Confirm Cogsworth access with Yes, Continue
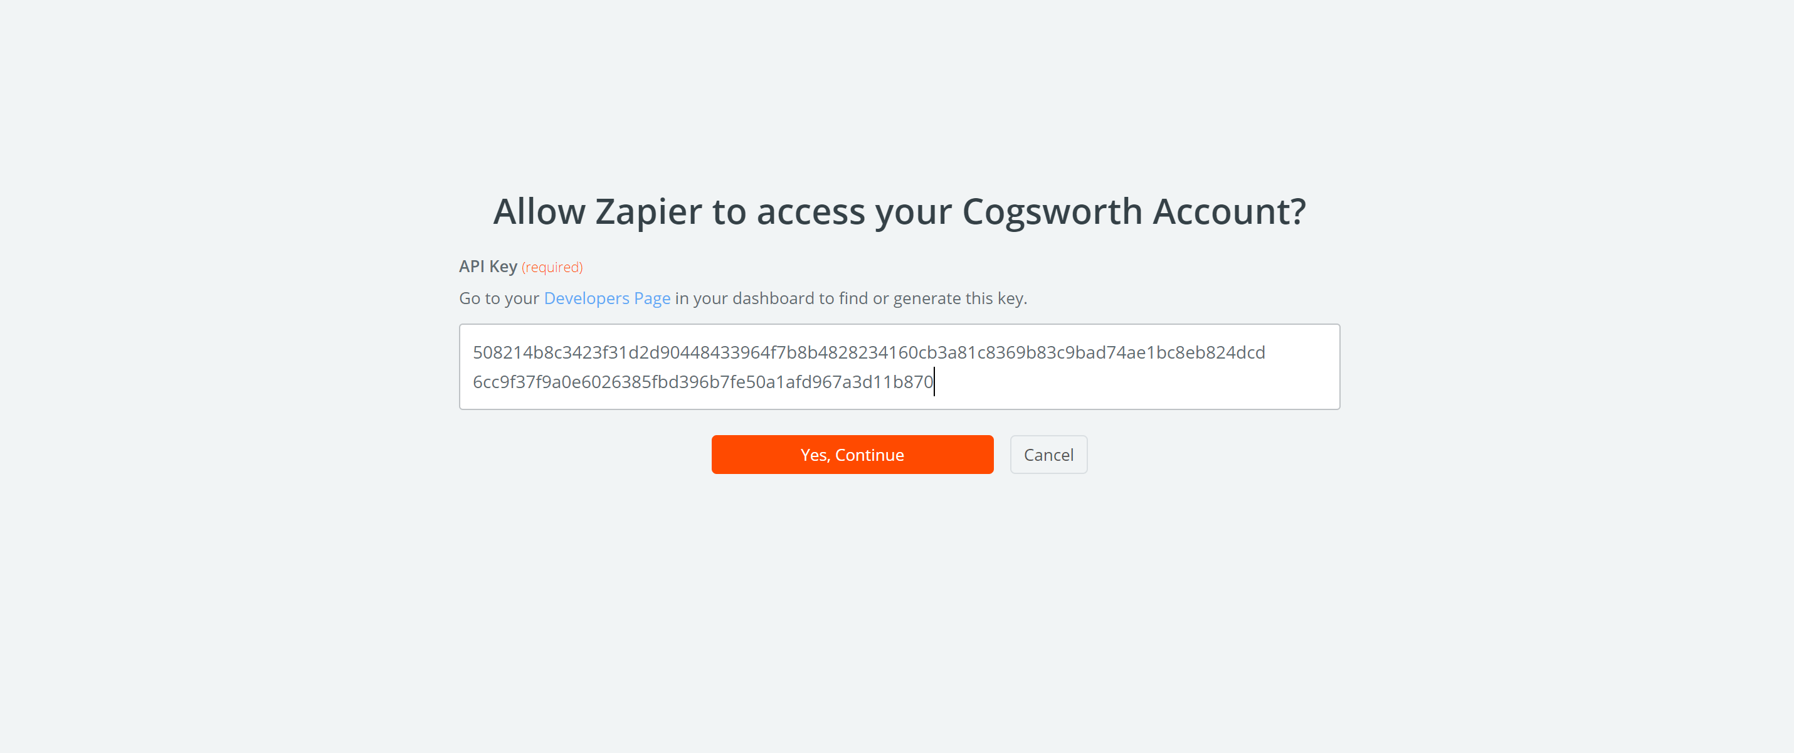Screen dimensions: 1794x753 [x=852, y=455]
